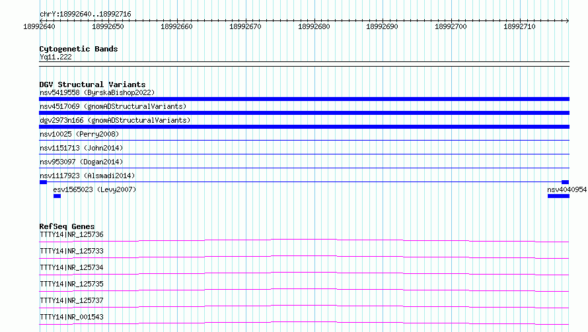Select the TTTY14|NR_125737 transcript label
Viewport: 588px width, 332px height.
tap(71, 300)
